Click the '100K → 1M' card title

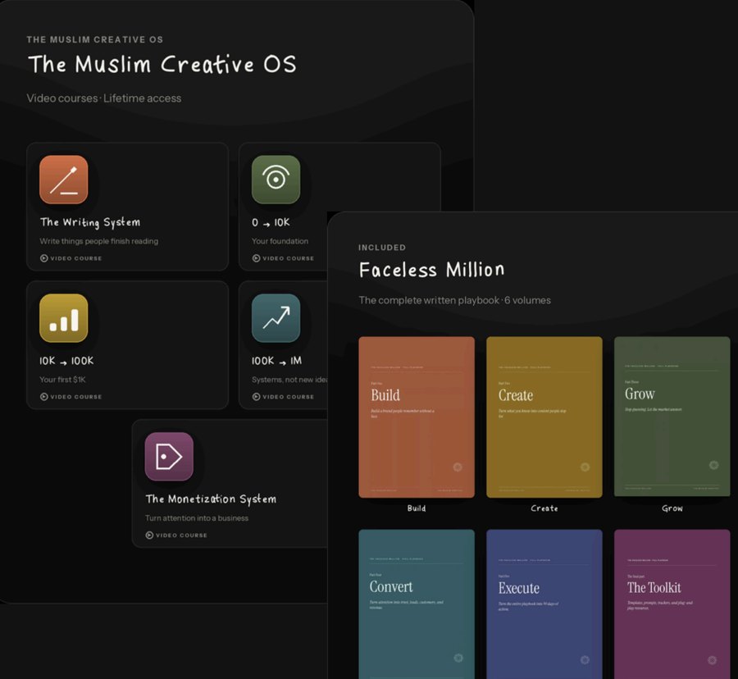[276, 361]
